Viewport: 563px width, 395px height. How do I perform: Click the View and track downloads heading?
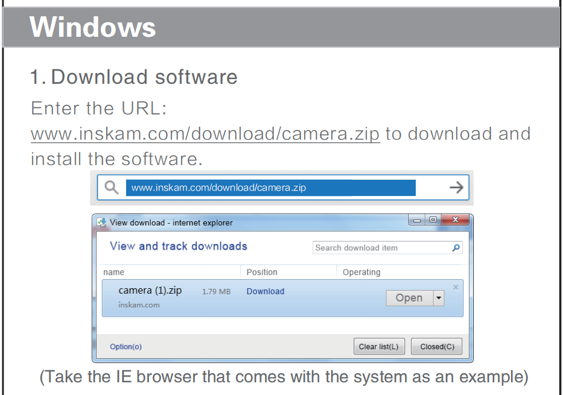coord(179,246)
